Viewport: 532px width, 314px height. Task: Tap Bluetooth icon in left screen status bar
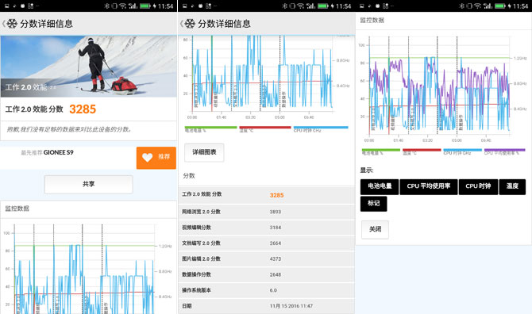[107, 6]
